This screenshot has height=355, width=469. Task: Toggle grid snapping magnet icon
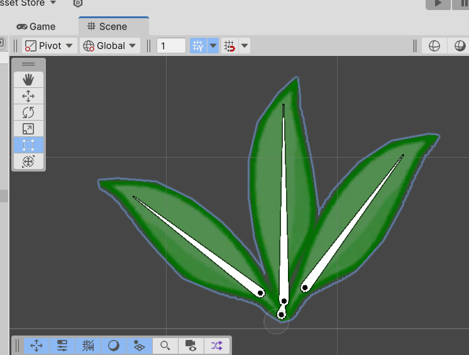click(x=229, y=46)
